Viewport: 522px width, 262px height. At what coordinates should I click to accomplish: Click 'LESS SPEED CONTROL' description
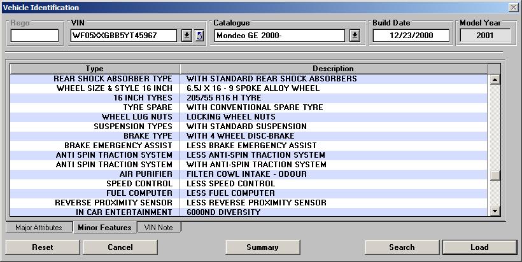pyautogui.click(x=230, y=184)
